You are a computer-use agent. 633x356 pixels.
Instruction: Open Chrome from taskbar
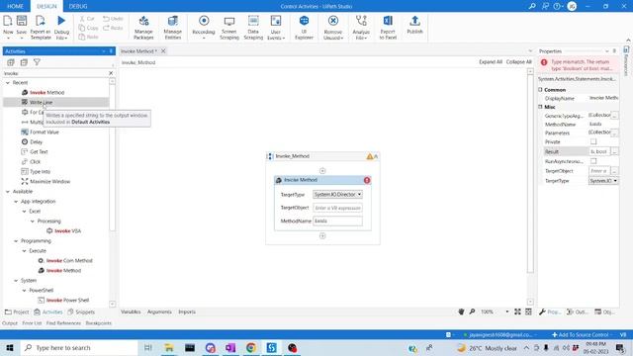click(251, 347)
